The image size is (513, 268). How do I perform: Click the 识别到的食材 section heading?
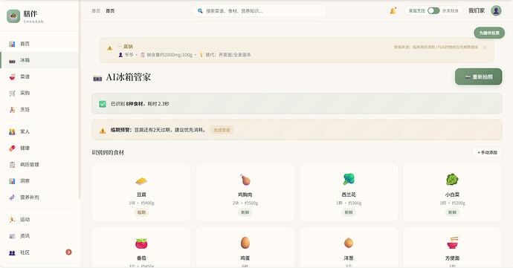(x=108, y=153)
